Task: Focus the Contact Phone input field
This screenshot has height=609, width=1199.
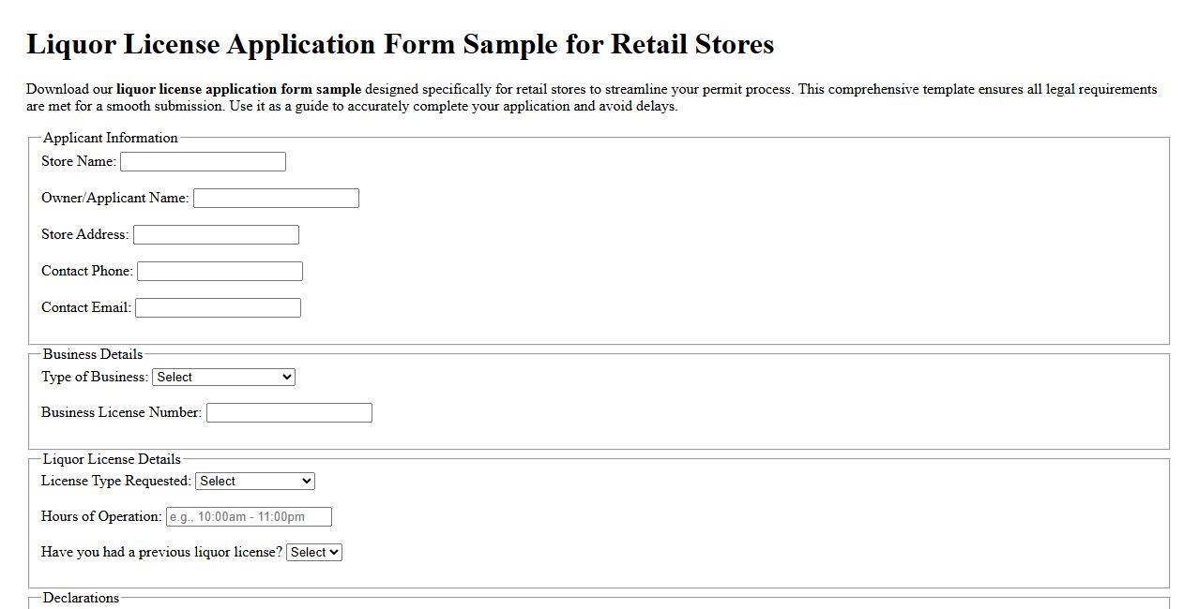Action: tap(220, 271)
